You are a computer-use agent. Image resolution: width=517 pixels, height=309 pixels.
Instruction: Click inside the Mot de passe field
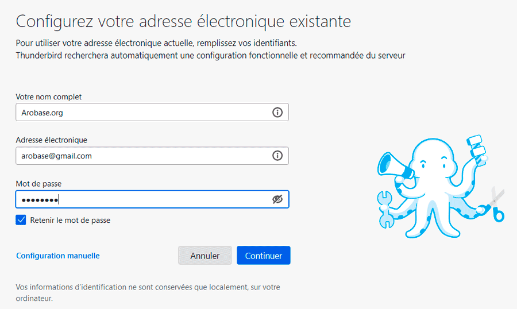coord(152,199)
